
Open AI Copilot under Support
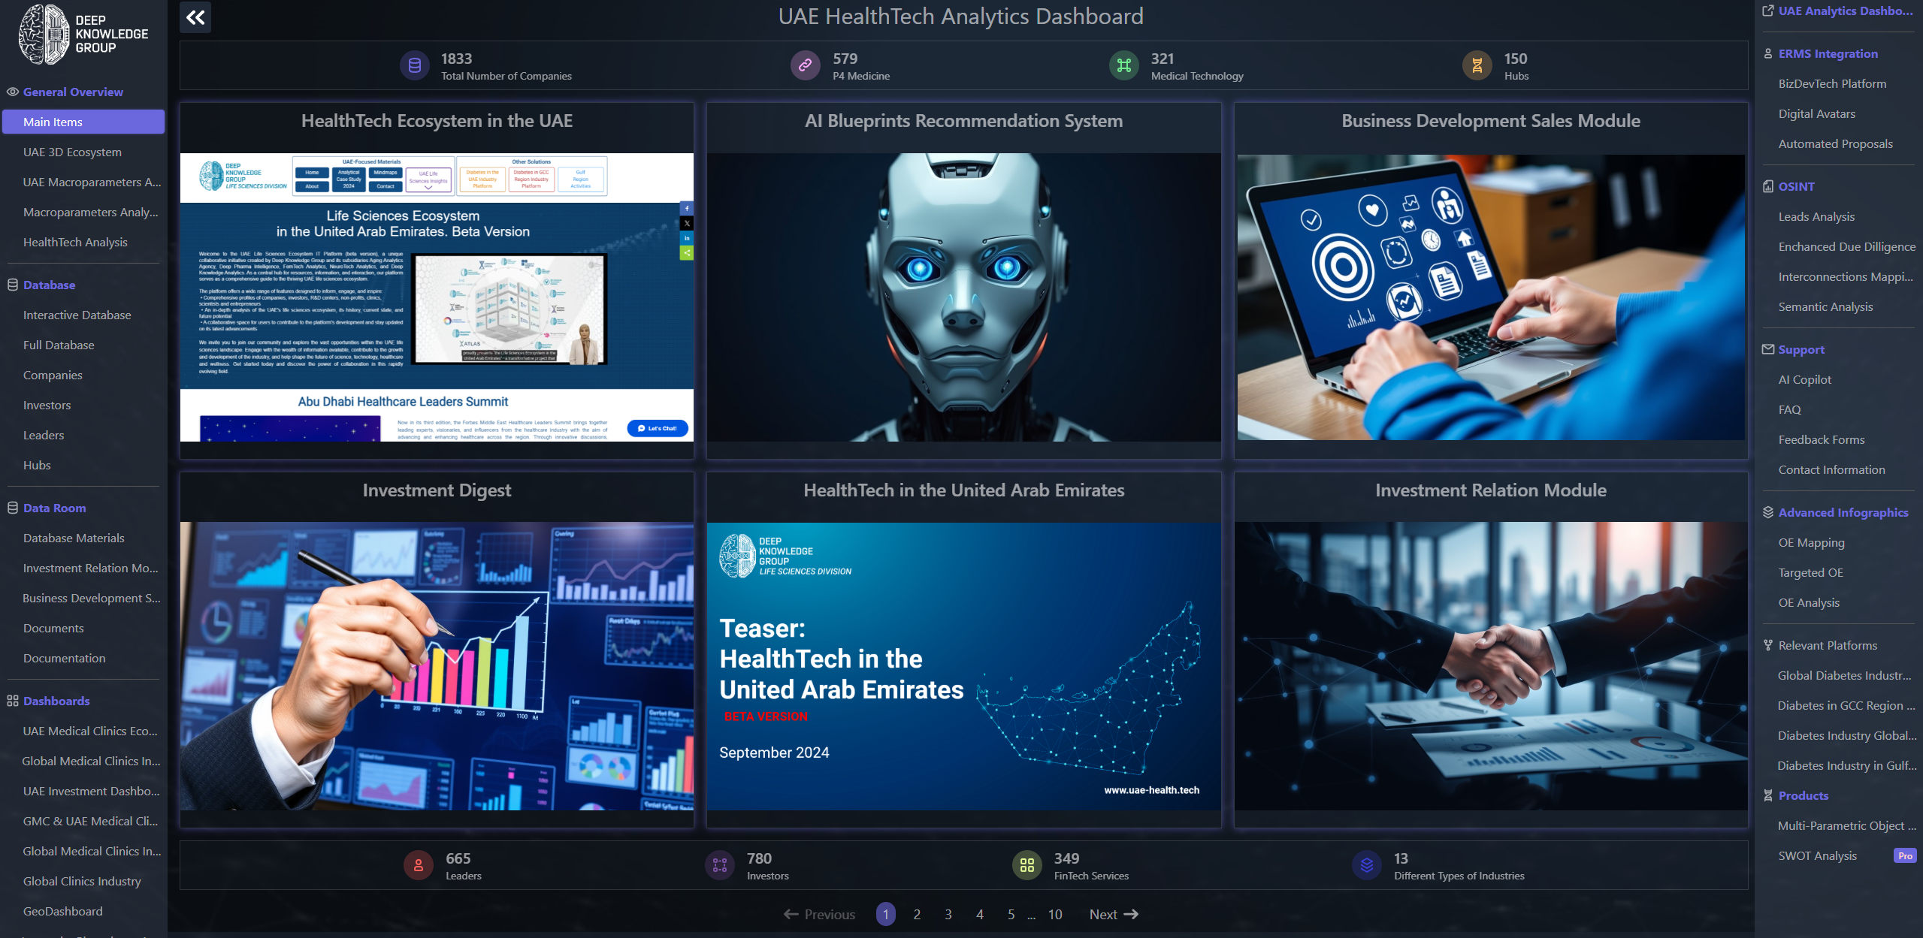[x=1804, y=379]
